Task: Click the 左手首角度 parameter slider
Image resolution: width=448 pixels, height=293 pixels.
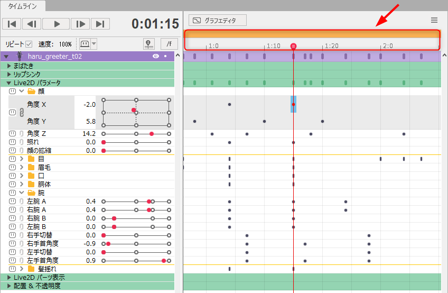Action: pyautogui.click(x=136, y=261)
